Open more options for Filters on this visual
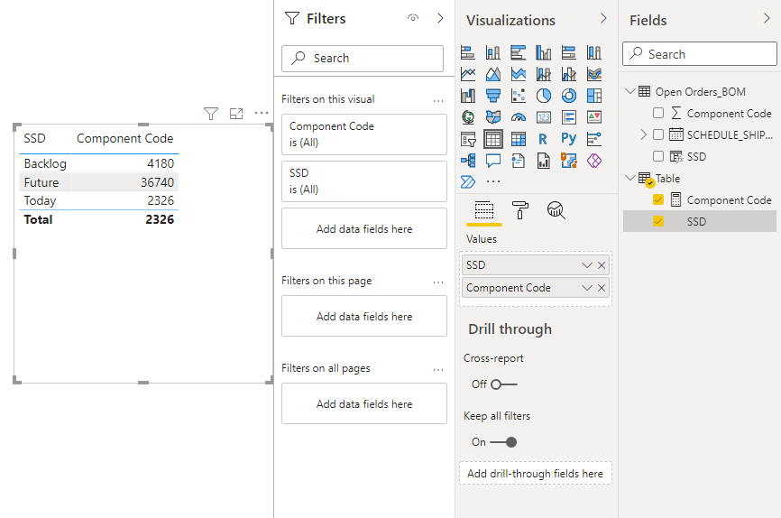 coord(438,101)
